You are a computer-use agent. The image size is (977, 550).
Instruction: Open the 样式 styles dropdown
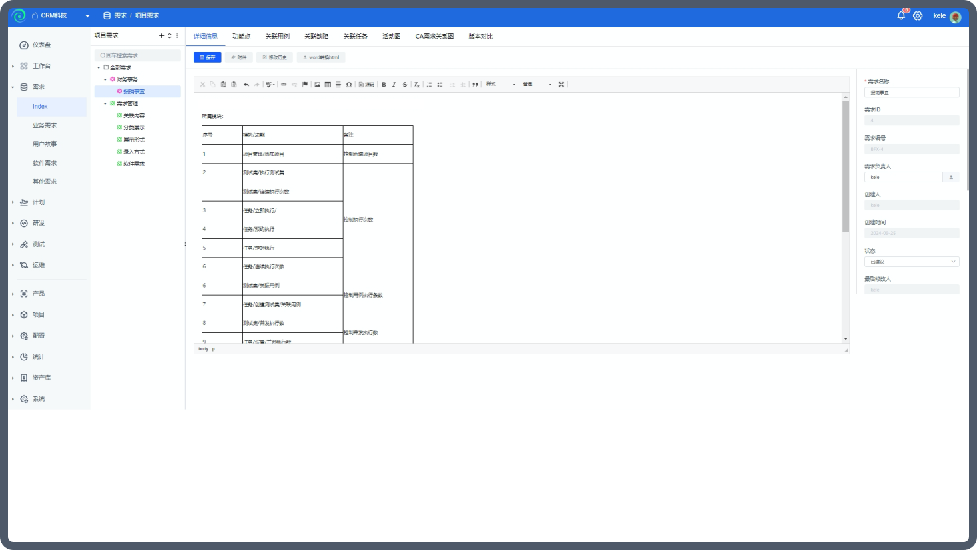point(501,85)
